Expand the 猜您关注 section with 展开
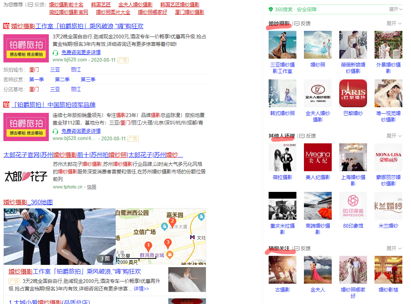Image resolution: width=411 pixels, height=304 pixels. [394, 248]
